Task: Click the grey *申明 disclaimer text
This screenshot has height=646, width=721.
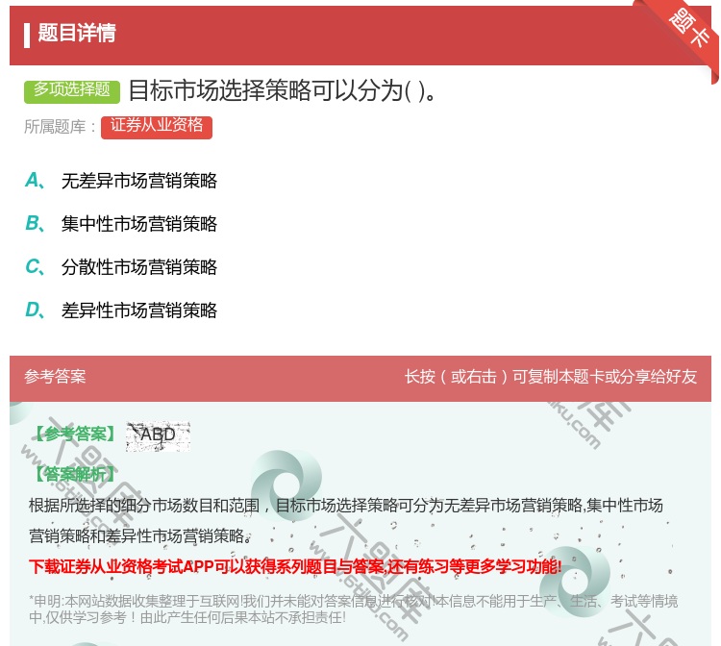Action: 353,609
